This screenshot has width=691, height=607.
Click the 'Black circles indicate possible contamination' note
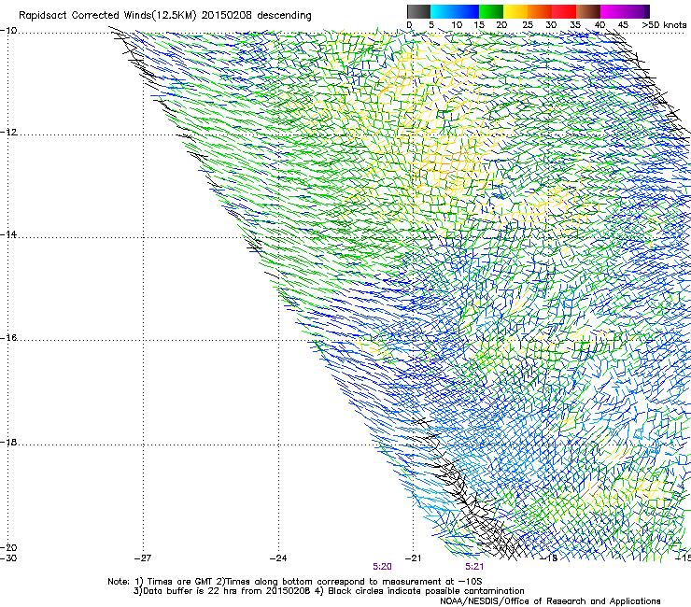pos(426,591)
